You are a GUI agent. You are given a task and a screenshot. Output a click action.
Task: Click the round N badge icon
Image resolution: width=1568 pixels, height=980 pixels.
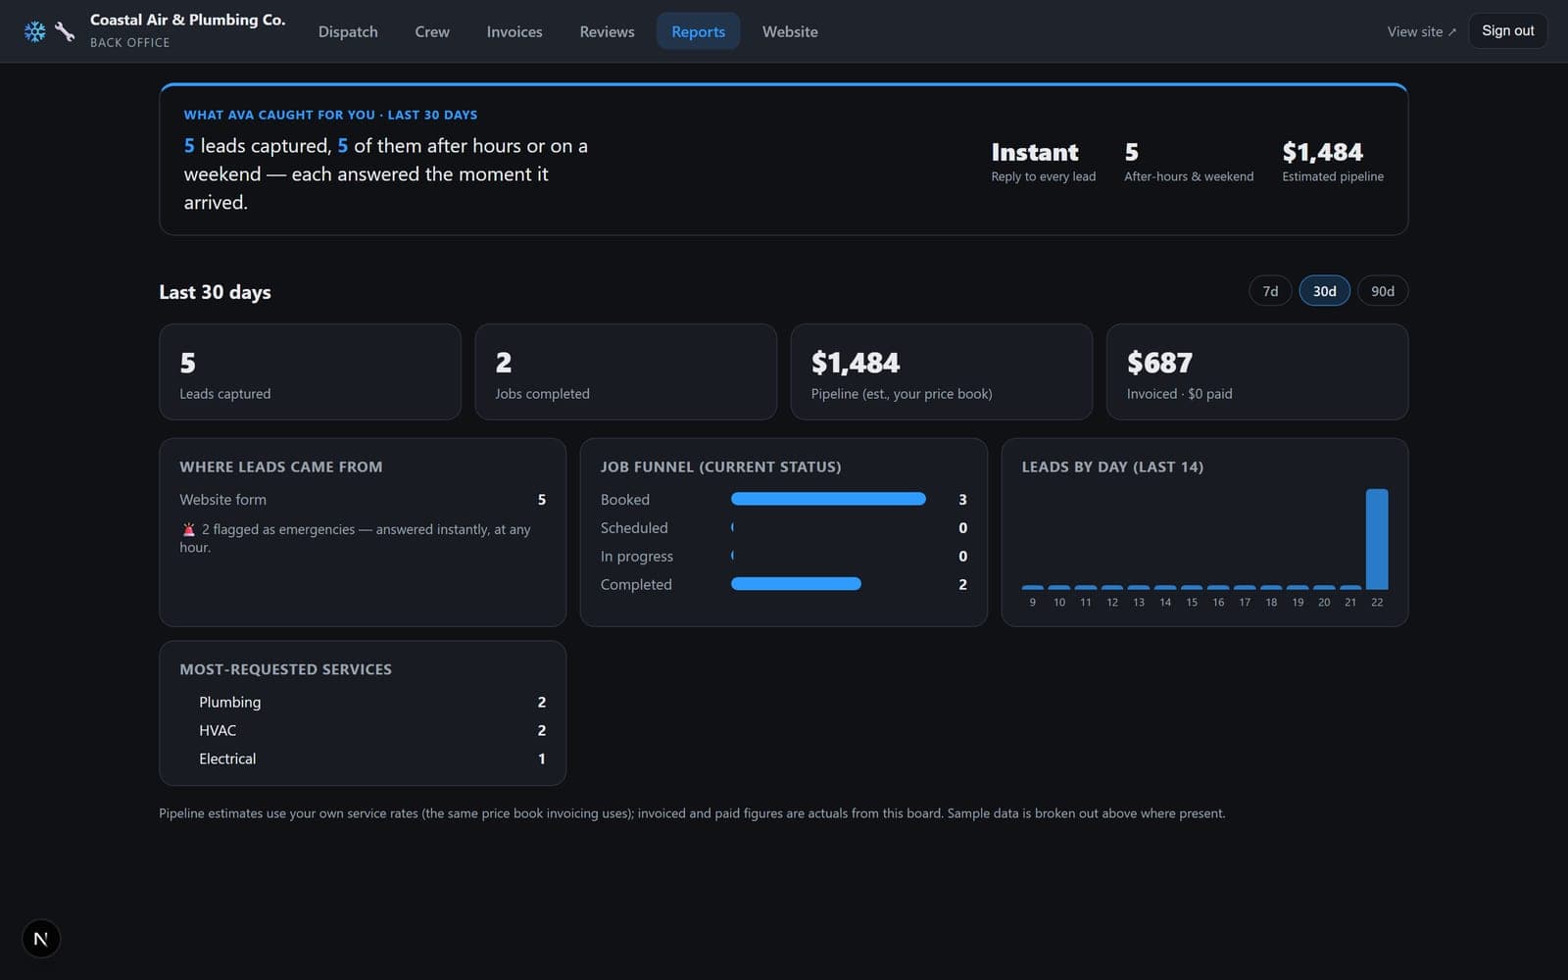pyautogui.click(x=41, y=939)
